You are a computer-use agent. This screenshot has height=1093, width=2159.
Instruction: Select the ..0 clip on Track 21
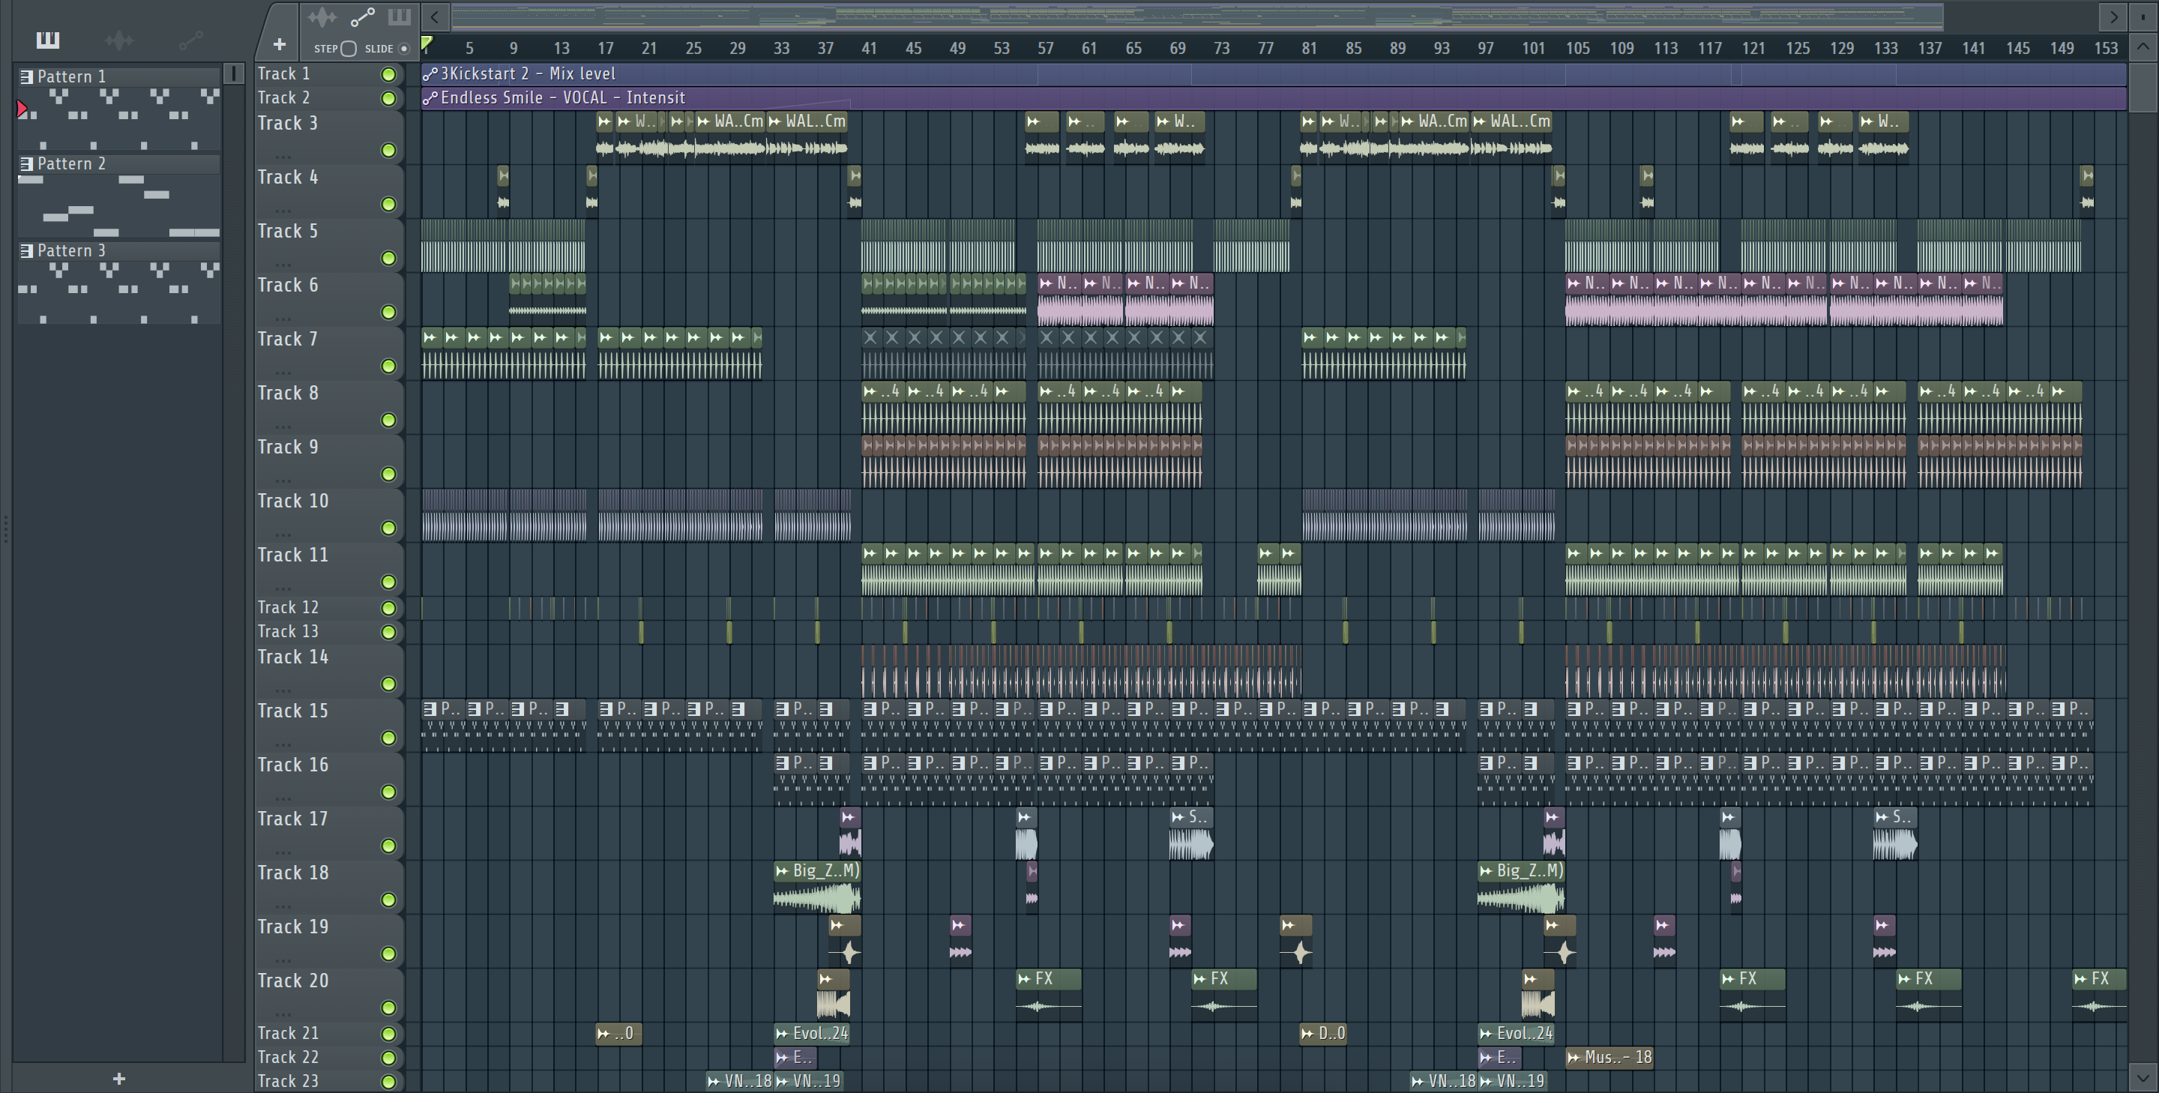pyautogui.click(x=619, y=1034)
